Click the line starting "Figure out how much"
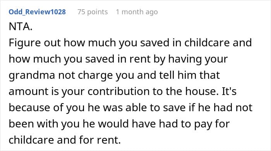 [130, 42]
